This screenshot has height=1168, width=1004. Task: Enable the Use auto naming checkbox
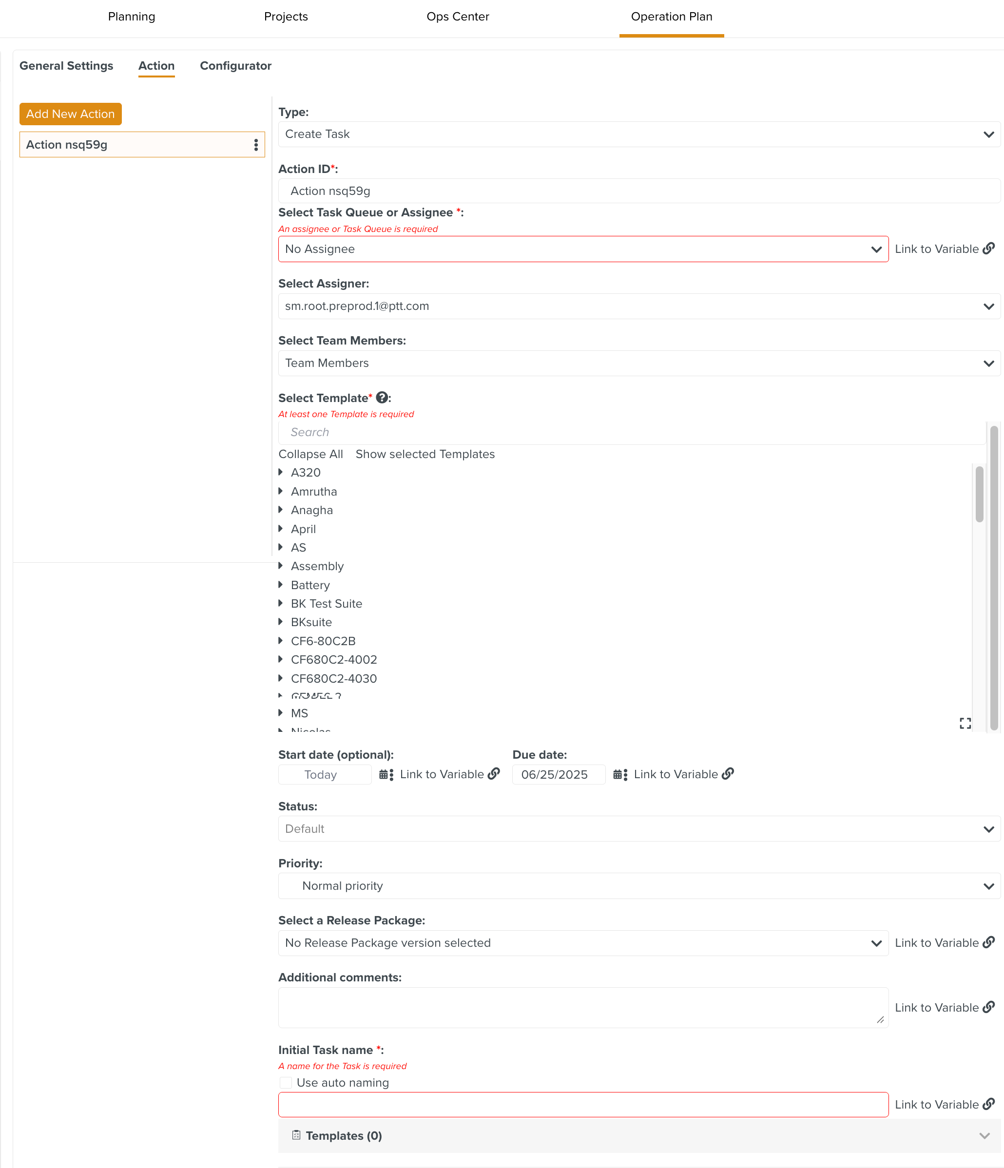pyautogui.click(x=287, y=1083)
